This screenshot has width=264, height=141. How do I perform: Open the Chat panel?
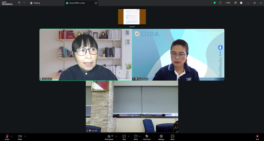click(x=124, y=137)
